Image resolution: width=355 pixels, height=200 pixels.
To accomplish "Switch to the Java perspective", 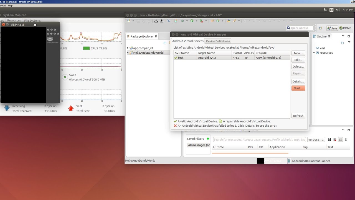I will click(x=332, y=28).
